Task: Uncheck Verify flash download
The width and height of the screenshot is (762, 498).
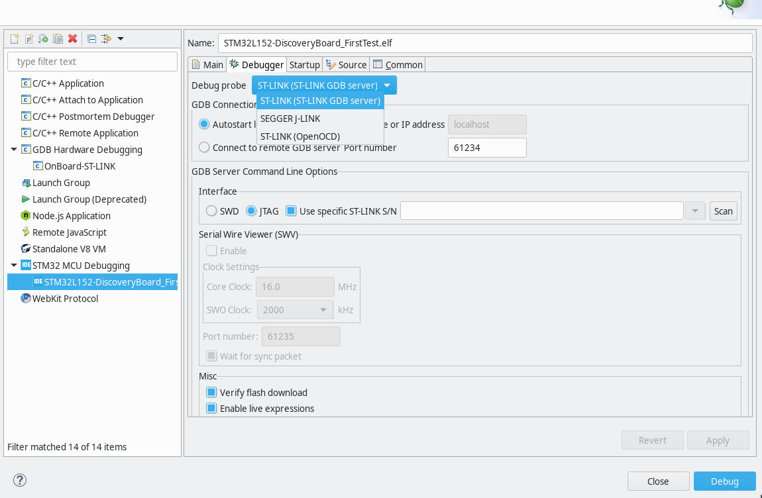Action: (211, 392)
